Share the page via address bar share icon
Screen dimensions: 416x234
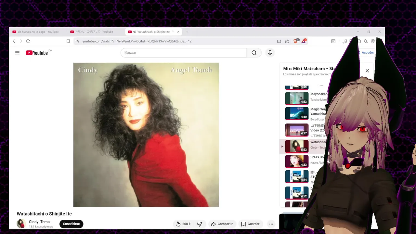click(x=287, y=41)
